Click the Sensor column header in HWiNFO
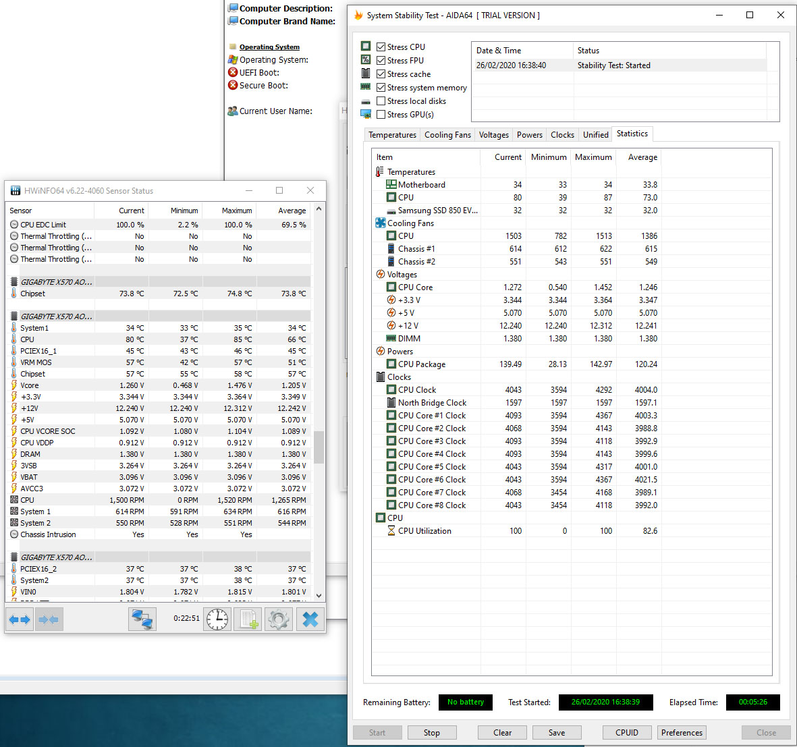The height and width of the screenshot is (747, 797). (x=50, y=211)
